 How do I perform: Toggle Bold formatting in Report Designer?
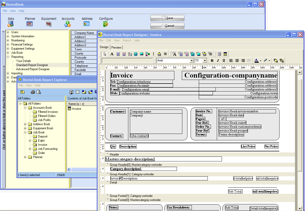212,61
